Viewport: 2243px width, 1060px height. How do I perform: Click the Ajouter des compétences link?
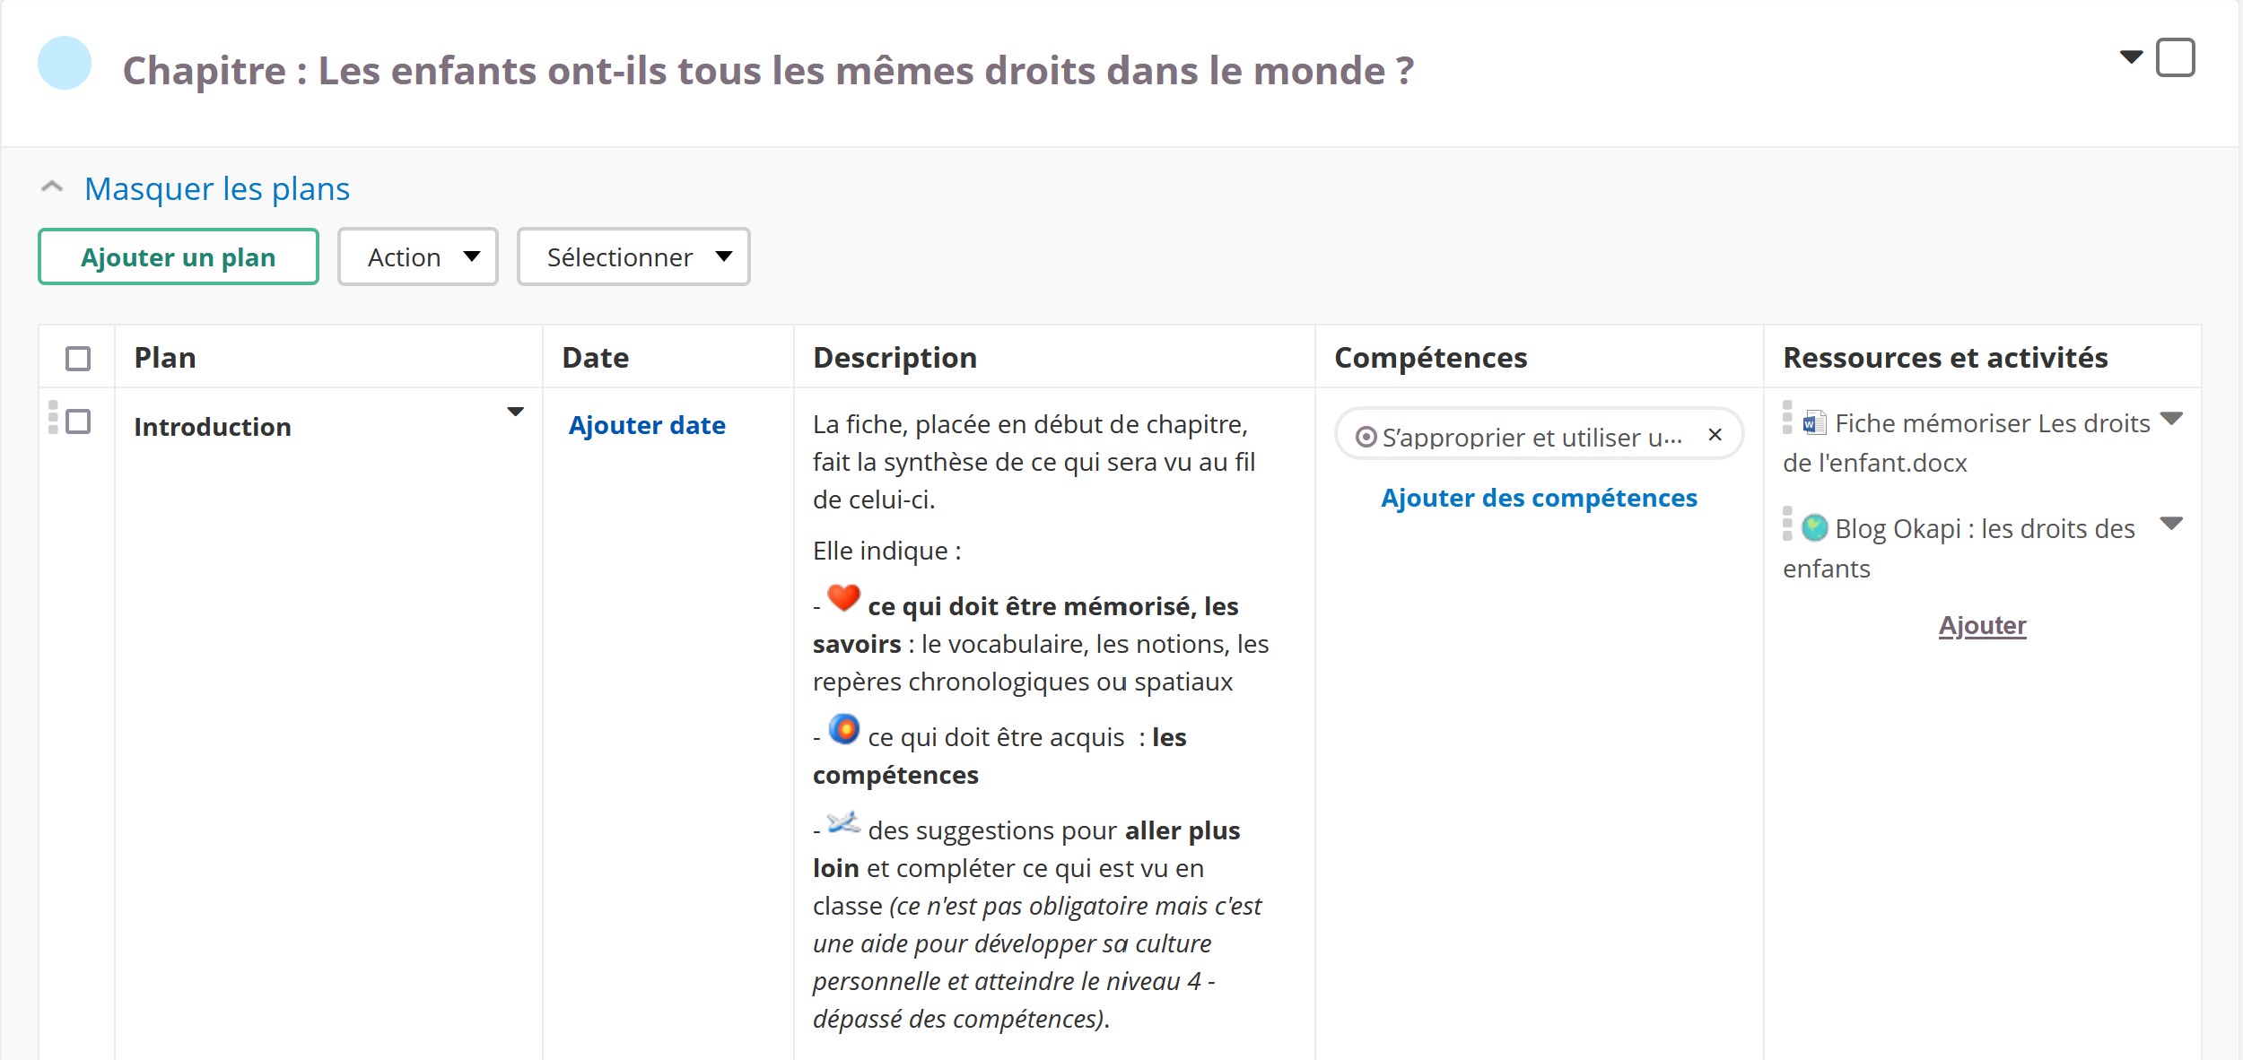[1539, 498]
